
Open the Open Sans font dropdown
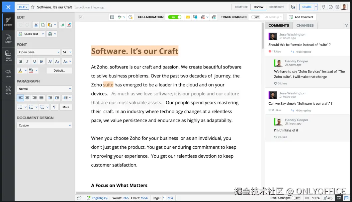pos(39,52)
